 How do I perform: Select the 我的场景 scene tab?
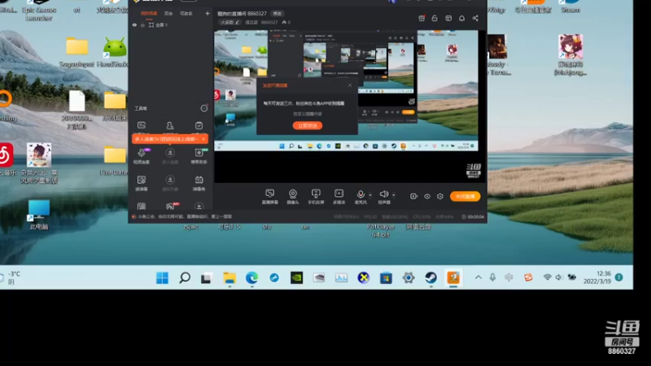coord(149,14)
